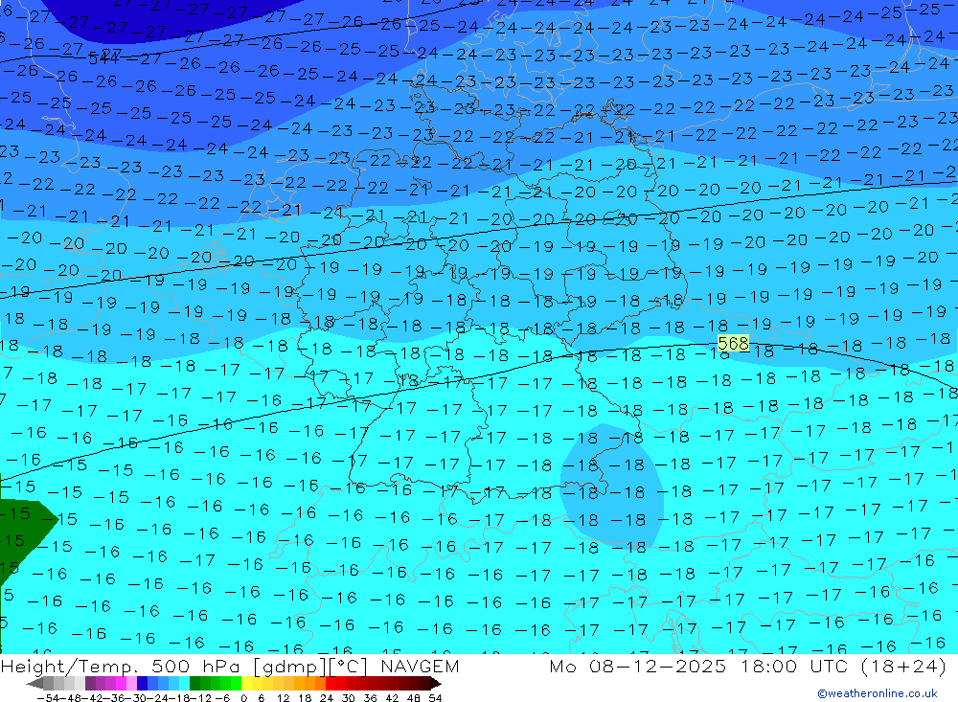Click the bright yellow legend swatch at 0

[x=247, y=683]
